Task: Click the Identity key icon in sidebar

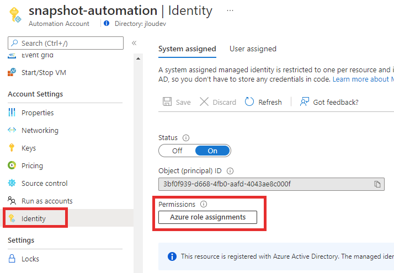Action: [x=12, y=218]
